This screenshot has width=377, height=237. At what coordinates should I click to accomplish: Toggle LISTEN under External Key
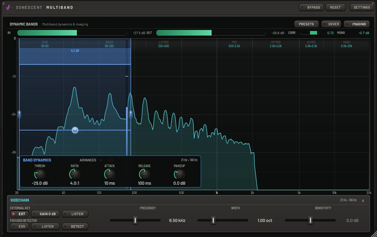pyautogui.click(x=75, y=214)
